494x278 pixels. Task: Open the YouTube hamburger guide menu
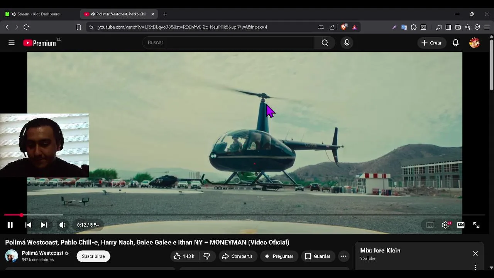pyautogui.click(x=12, y=43)
